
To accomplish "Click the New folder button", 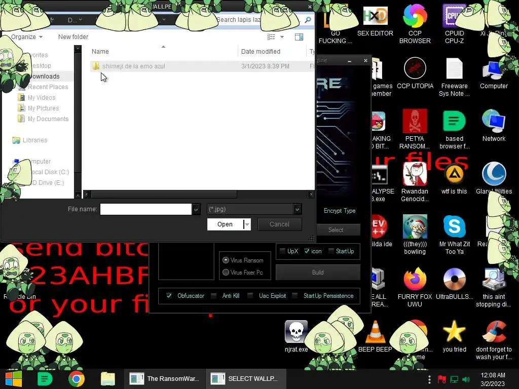I will click(x=73, y=36).
